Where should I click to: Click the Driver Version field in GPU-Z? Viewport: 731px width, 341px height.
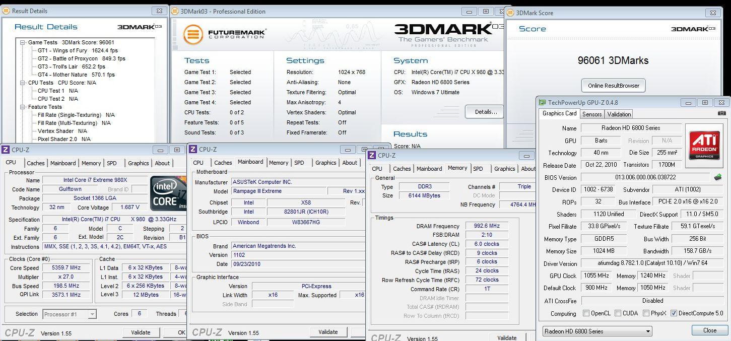[x=653, y=263]
